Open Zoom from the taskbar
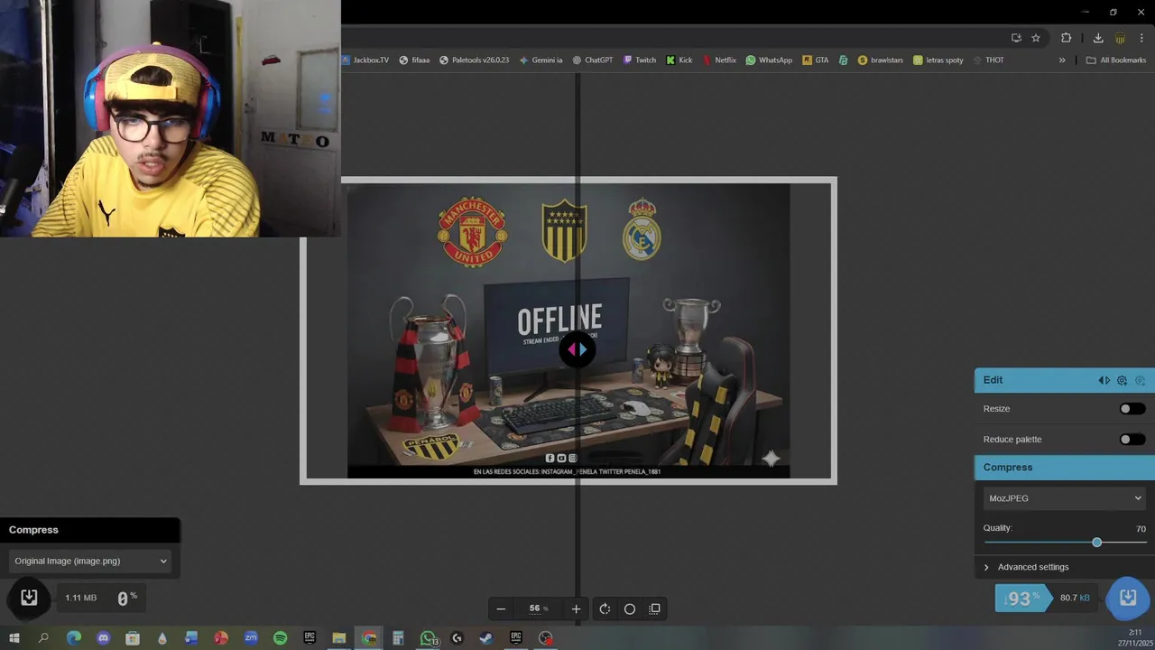Viewport: 1155px width, 650px height. (x=251, y=637)
